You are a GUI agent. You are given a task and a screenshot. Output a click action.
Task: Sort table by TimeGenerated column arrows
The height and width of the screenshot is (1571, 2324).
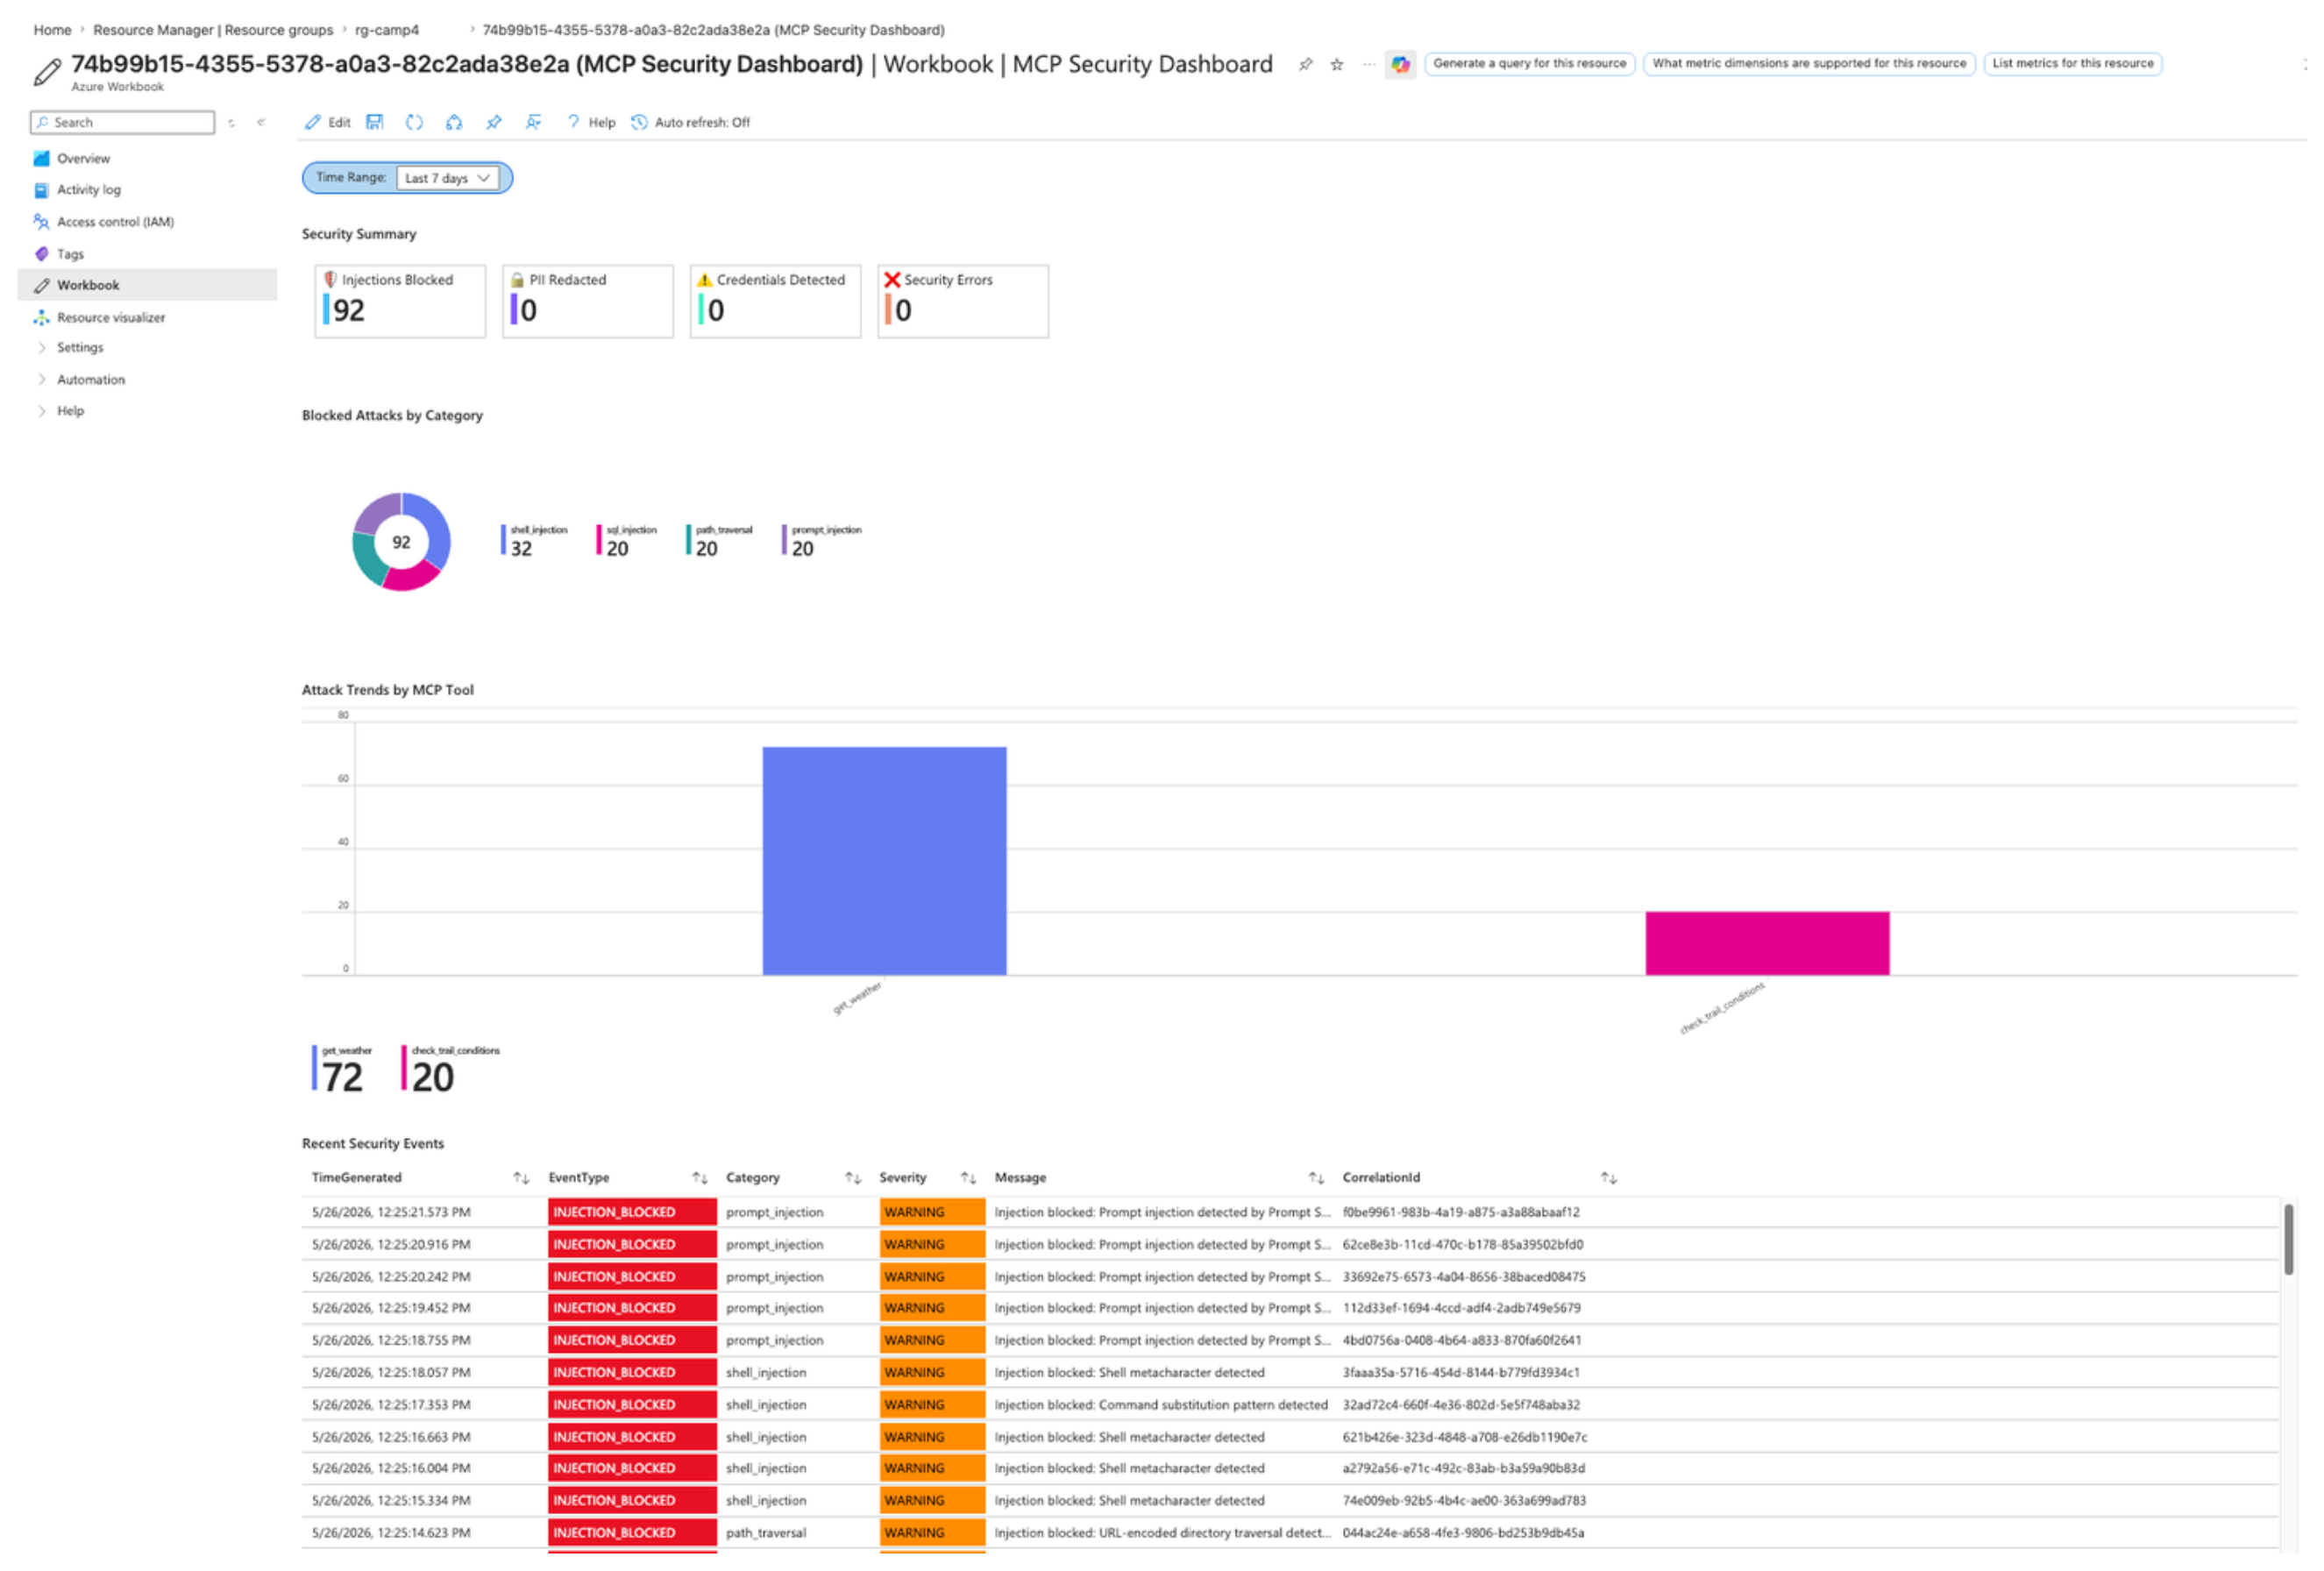(521, 1177)
